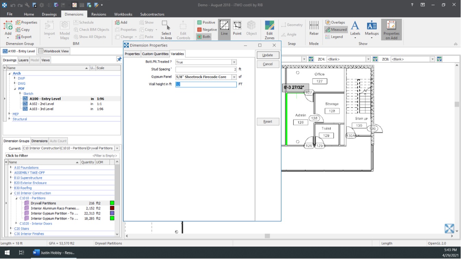Click the Schedule button in BIM
This screenshot has width=461, height=259.
point(83,23)
